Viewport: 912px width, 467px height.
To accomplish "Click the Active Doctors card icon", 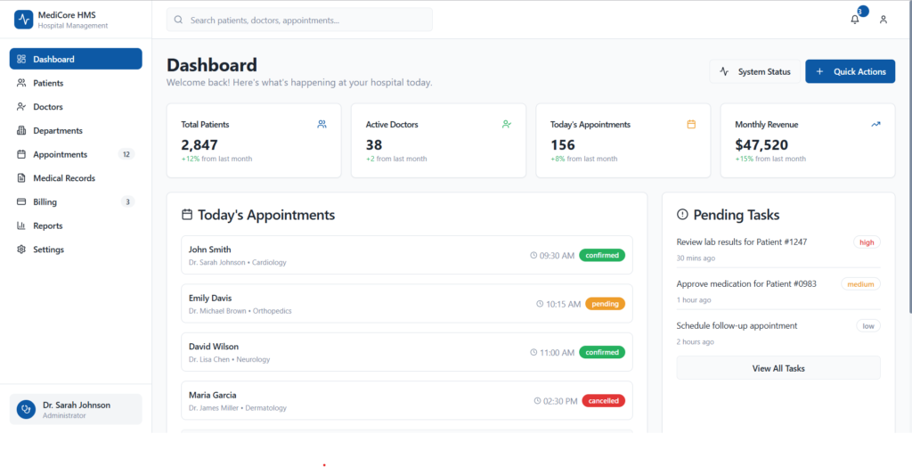I will click(506, 125).
